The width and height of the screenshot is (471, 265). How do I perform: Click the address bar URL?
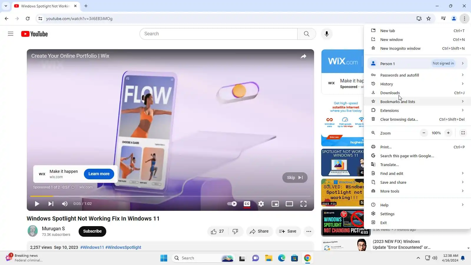click(79, 19)
